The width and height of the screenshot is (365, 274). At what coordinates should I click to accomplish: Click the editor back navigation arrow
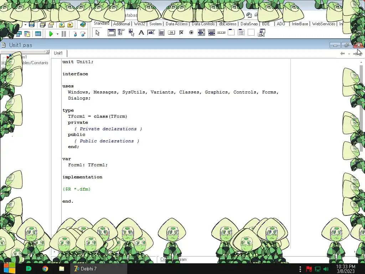pyautogui.click(x=343, y=54)
